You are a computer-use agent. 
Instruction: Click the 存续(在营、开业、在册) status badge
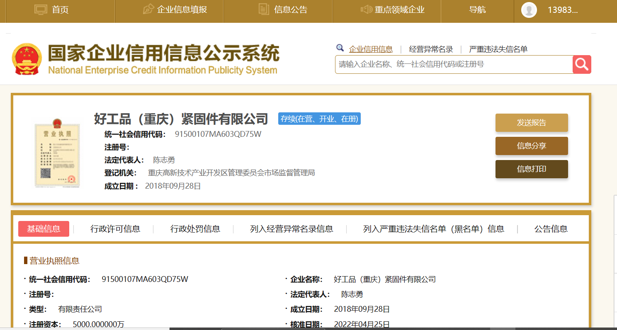[x=319, y=119]
